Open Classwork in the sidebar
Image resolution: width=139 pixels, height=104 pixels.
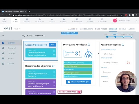point(11,48)
